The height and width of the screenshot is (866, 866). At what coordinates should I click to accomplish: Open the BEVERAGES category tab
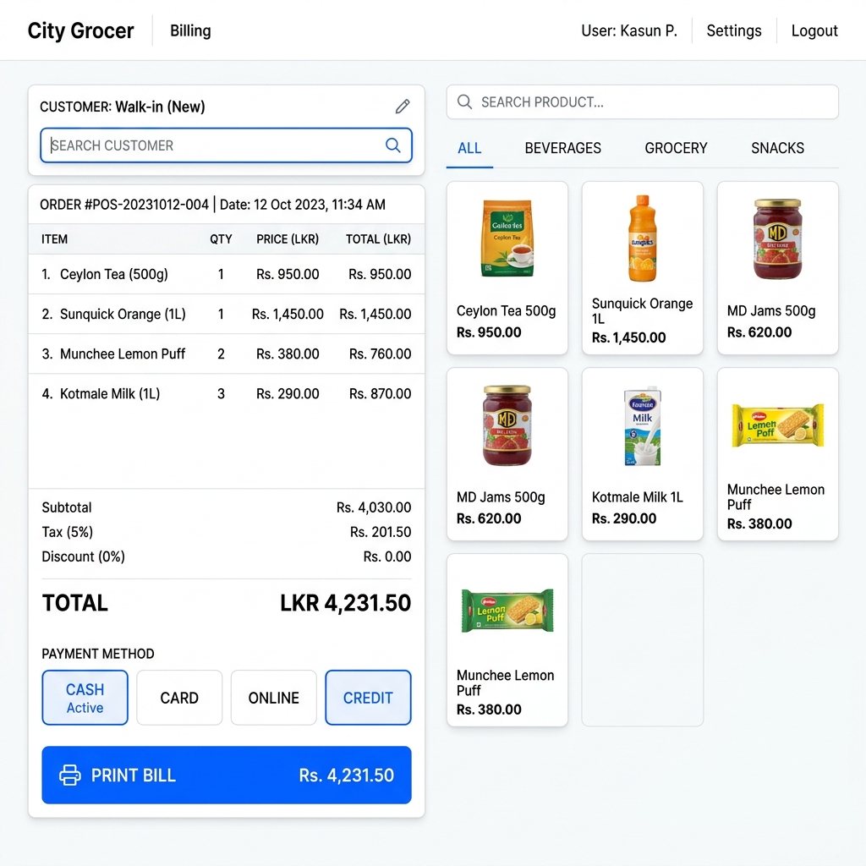coord(562,148)
